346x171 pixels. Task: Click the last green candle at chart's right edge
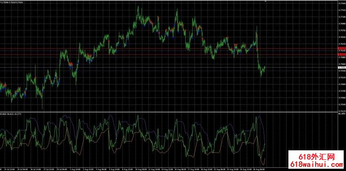(x=264, y=68)
